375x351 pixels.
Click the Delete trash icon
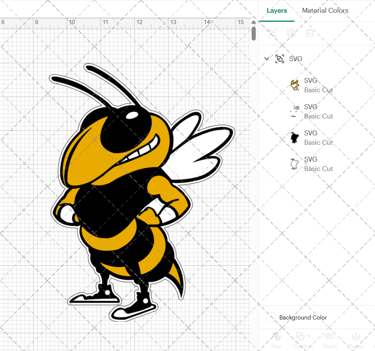(x=309, y=33)
